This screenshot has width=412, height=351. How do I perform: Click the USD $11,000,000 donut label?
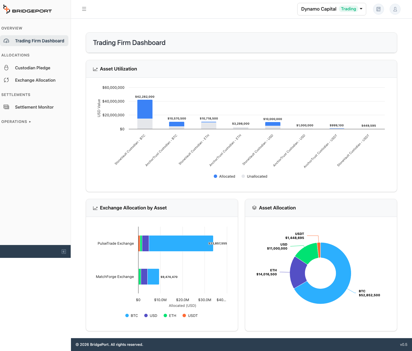click(x=277, y=246)
